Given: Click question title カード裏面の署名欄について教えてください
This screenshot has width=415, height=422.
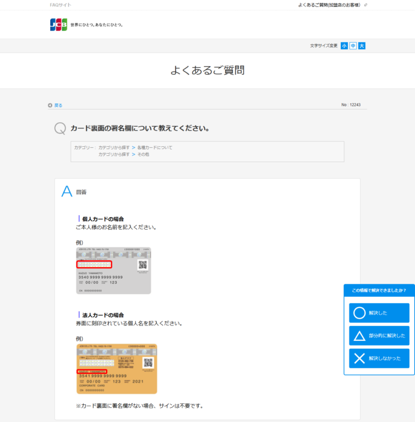Looking at the screenshot, I should [x=140, y=128].
